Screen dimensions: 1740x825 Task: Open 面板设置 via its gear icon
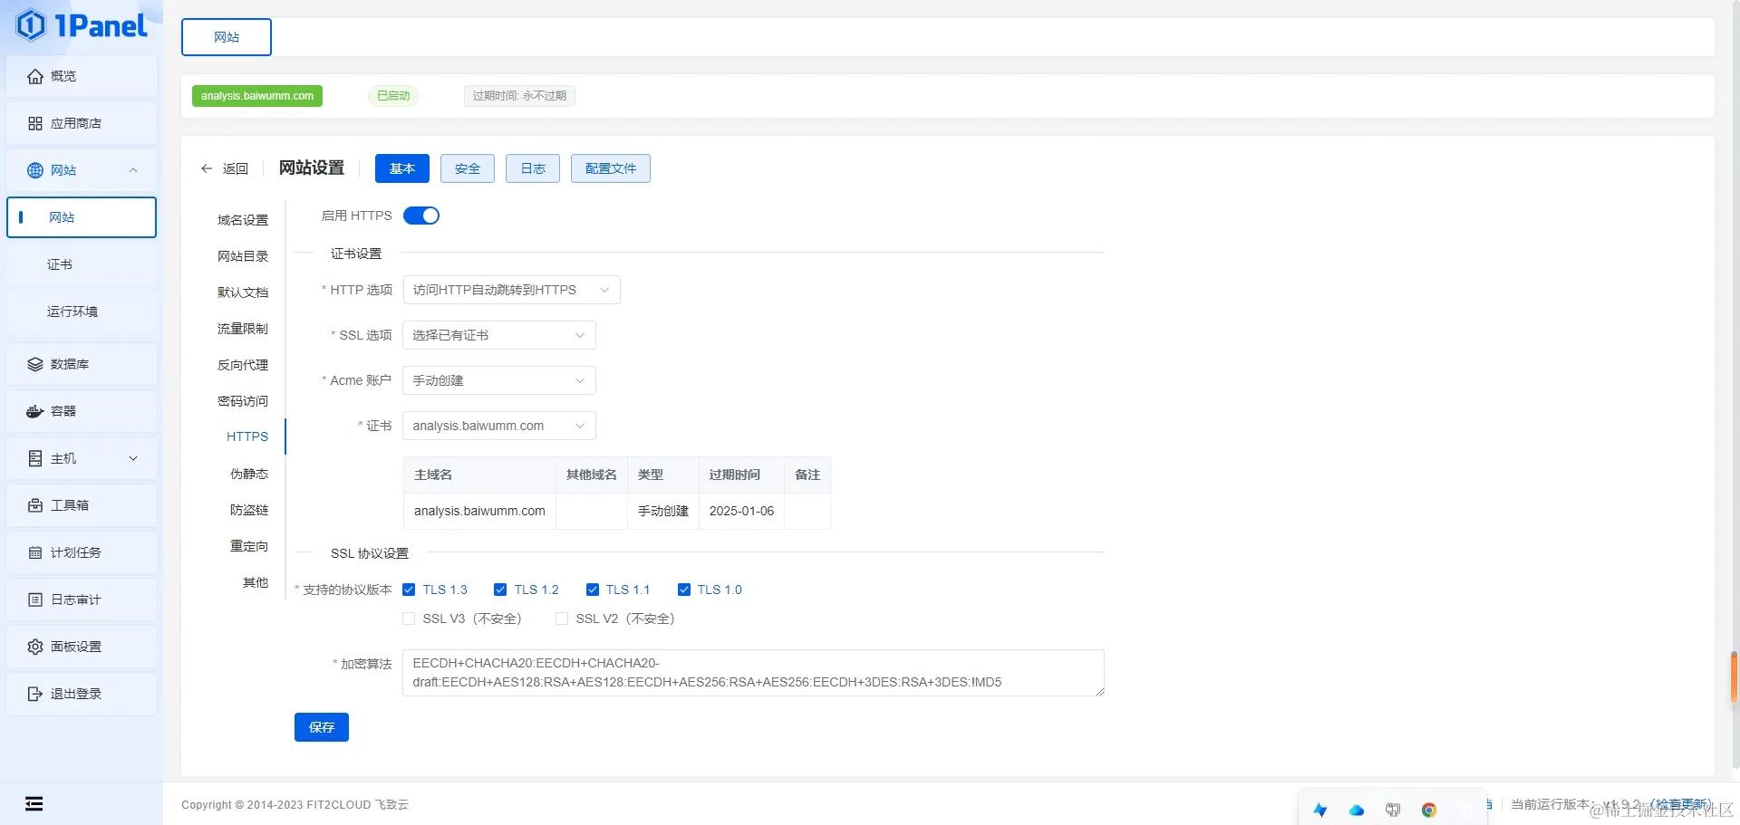35,647
